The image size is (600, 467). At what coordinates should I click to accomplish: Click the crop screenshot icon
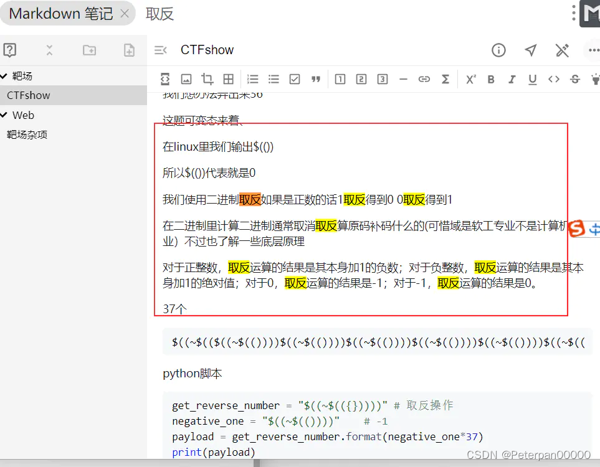click(x=207, y=79)
